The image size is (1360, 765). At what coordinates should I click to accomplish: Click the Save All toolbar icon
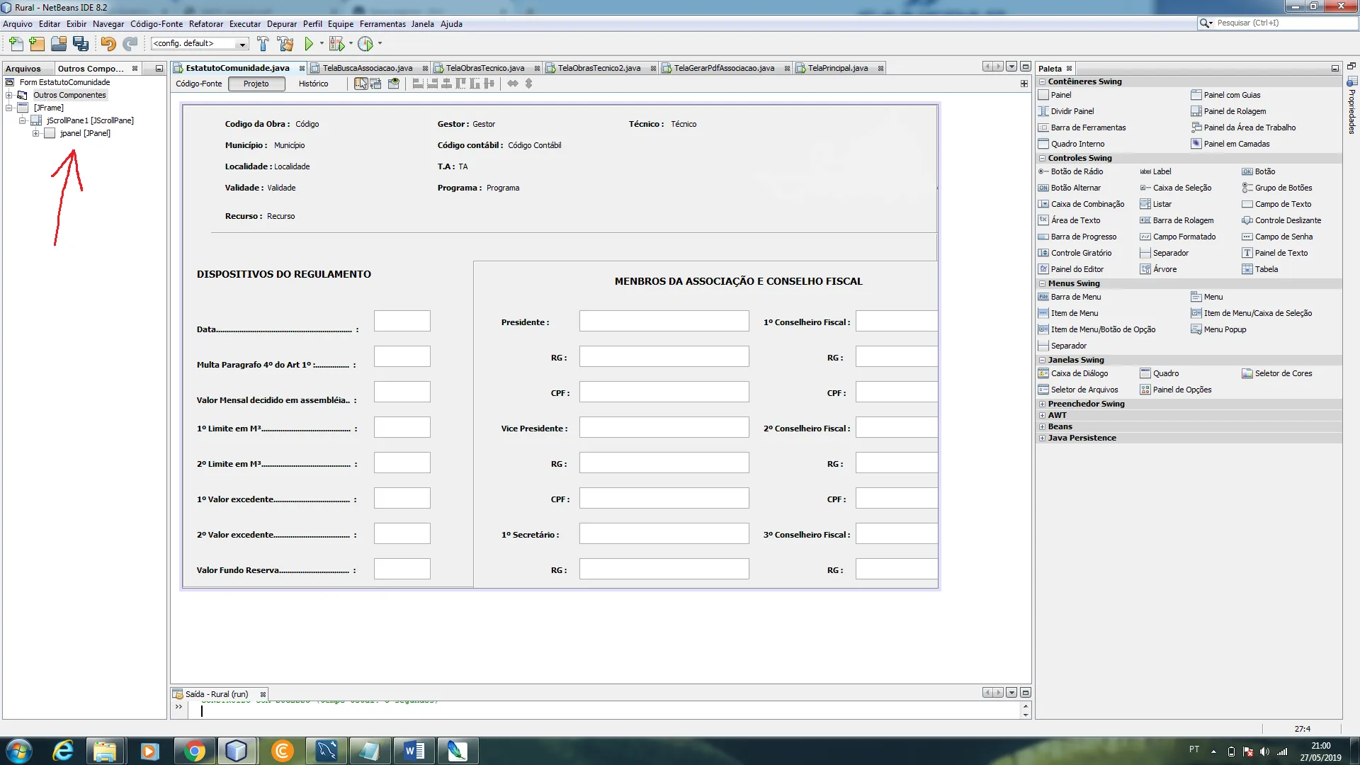pos(81,44)
